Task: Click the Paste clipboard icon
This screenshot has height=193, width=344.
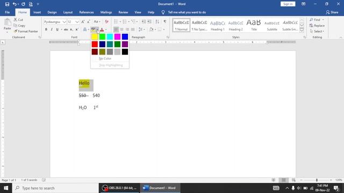Action: [x=7, y=23]
